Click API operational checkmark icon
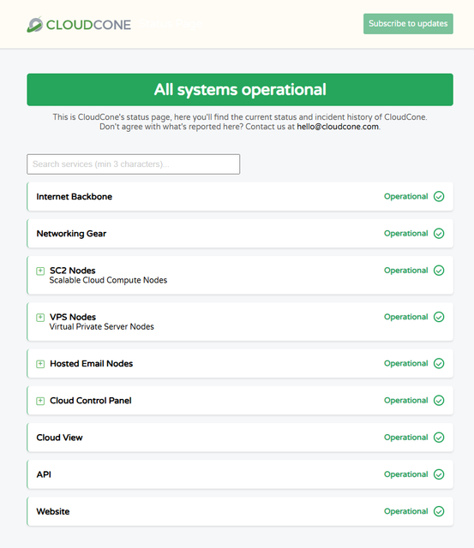The width and height of the screenshot is (474, 548). point(439,474)
